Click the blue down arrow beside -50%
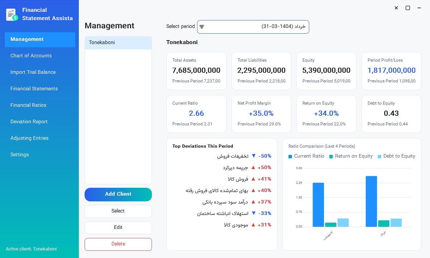 pyautogui.click(x=254, y=156)
